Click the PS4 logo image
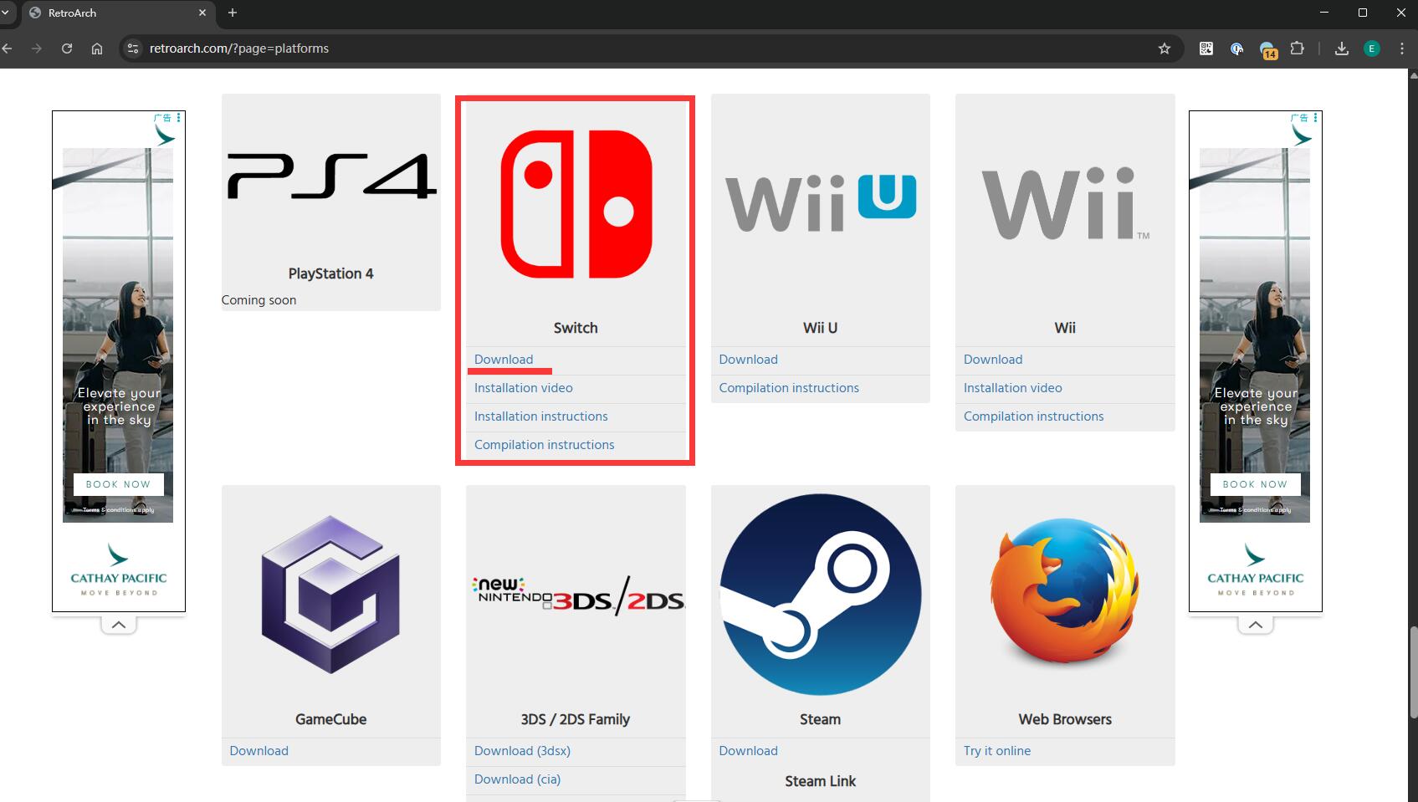1418x802 pixels. [331, 176]
